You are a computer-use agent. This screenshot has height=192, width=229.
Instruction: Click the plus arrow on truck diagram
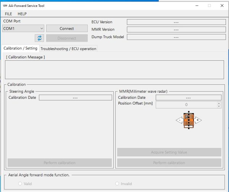[198, 120]
